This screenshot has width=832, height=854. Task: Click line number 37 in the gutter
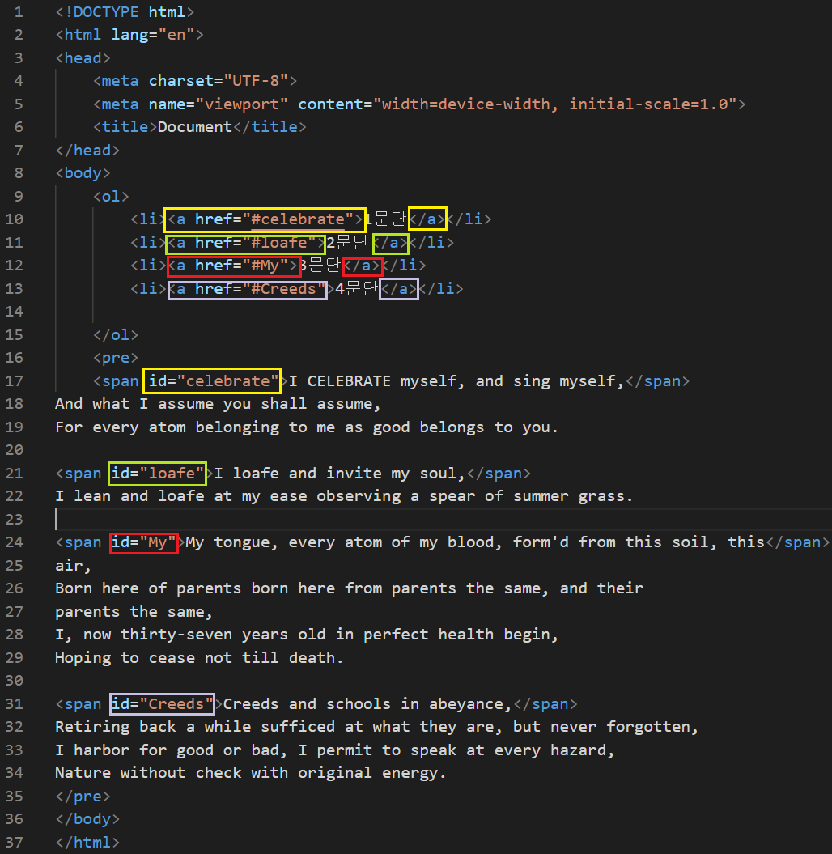[15, 843]
